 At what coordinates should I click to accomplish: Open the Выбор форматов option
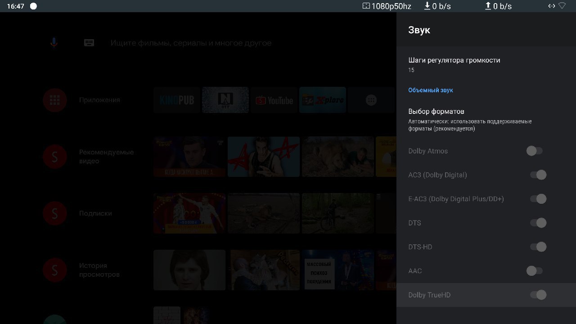pyautogui.click(x=486, y=119)
